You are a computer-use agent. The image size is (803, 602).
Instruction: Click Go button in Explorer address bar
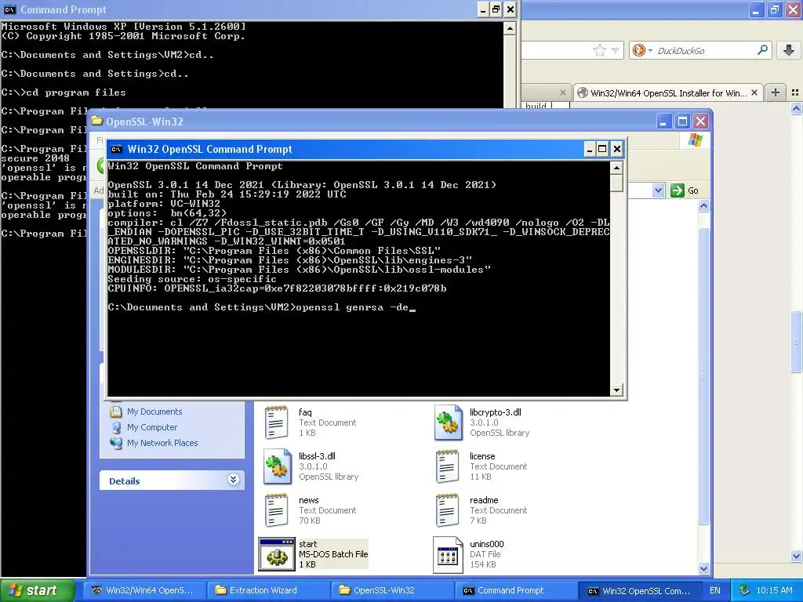click(685, 190)
